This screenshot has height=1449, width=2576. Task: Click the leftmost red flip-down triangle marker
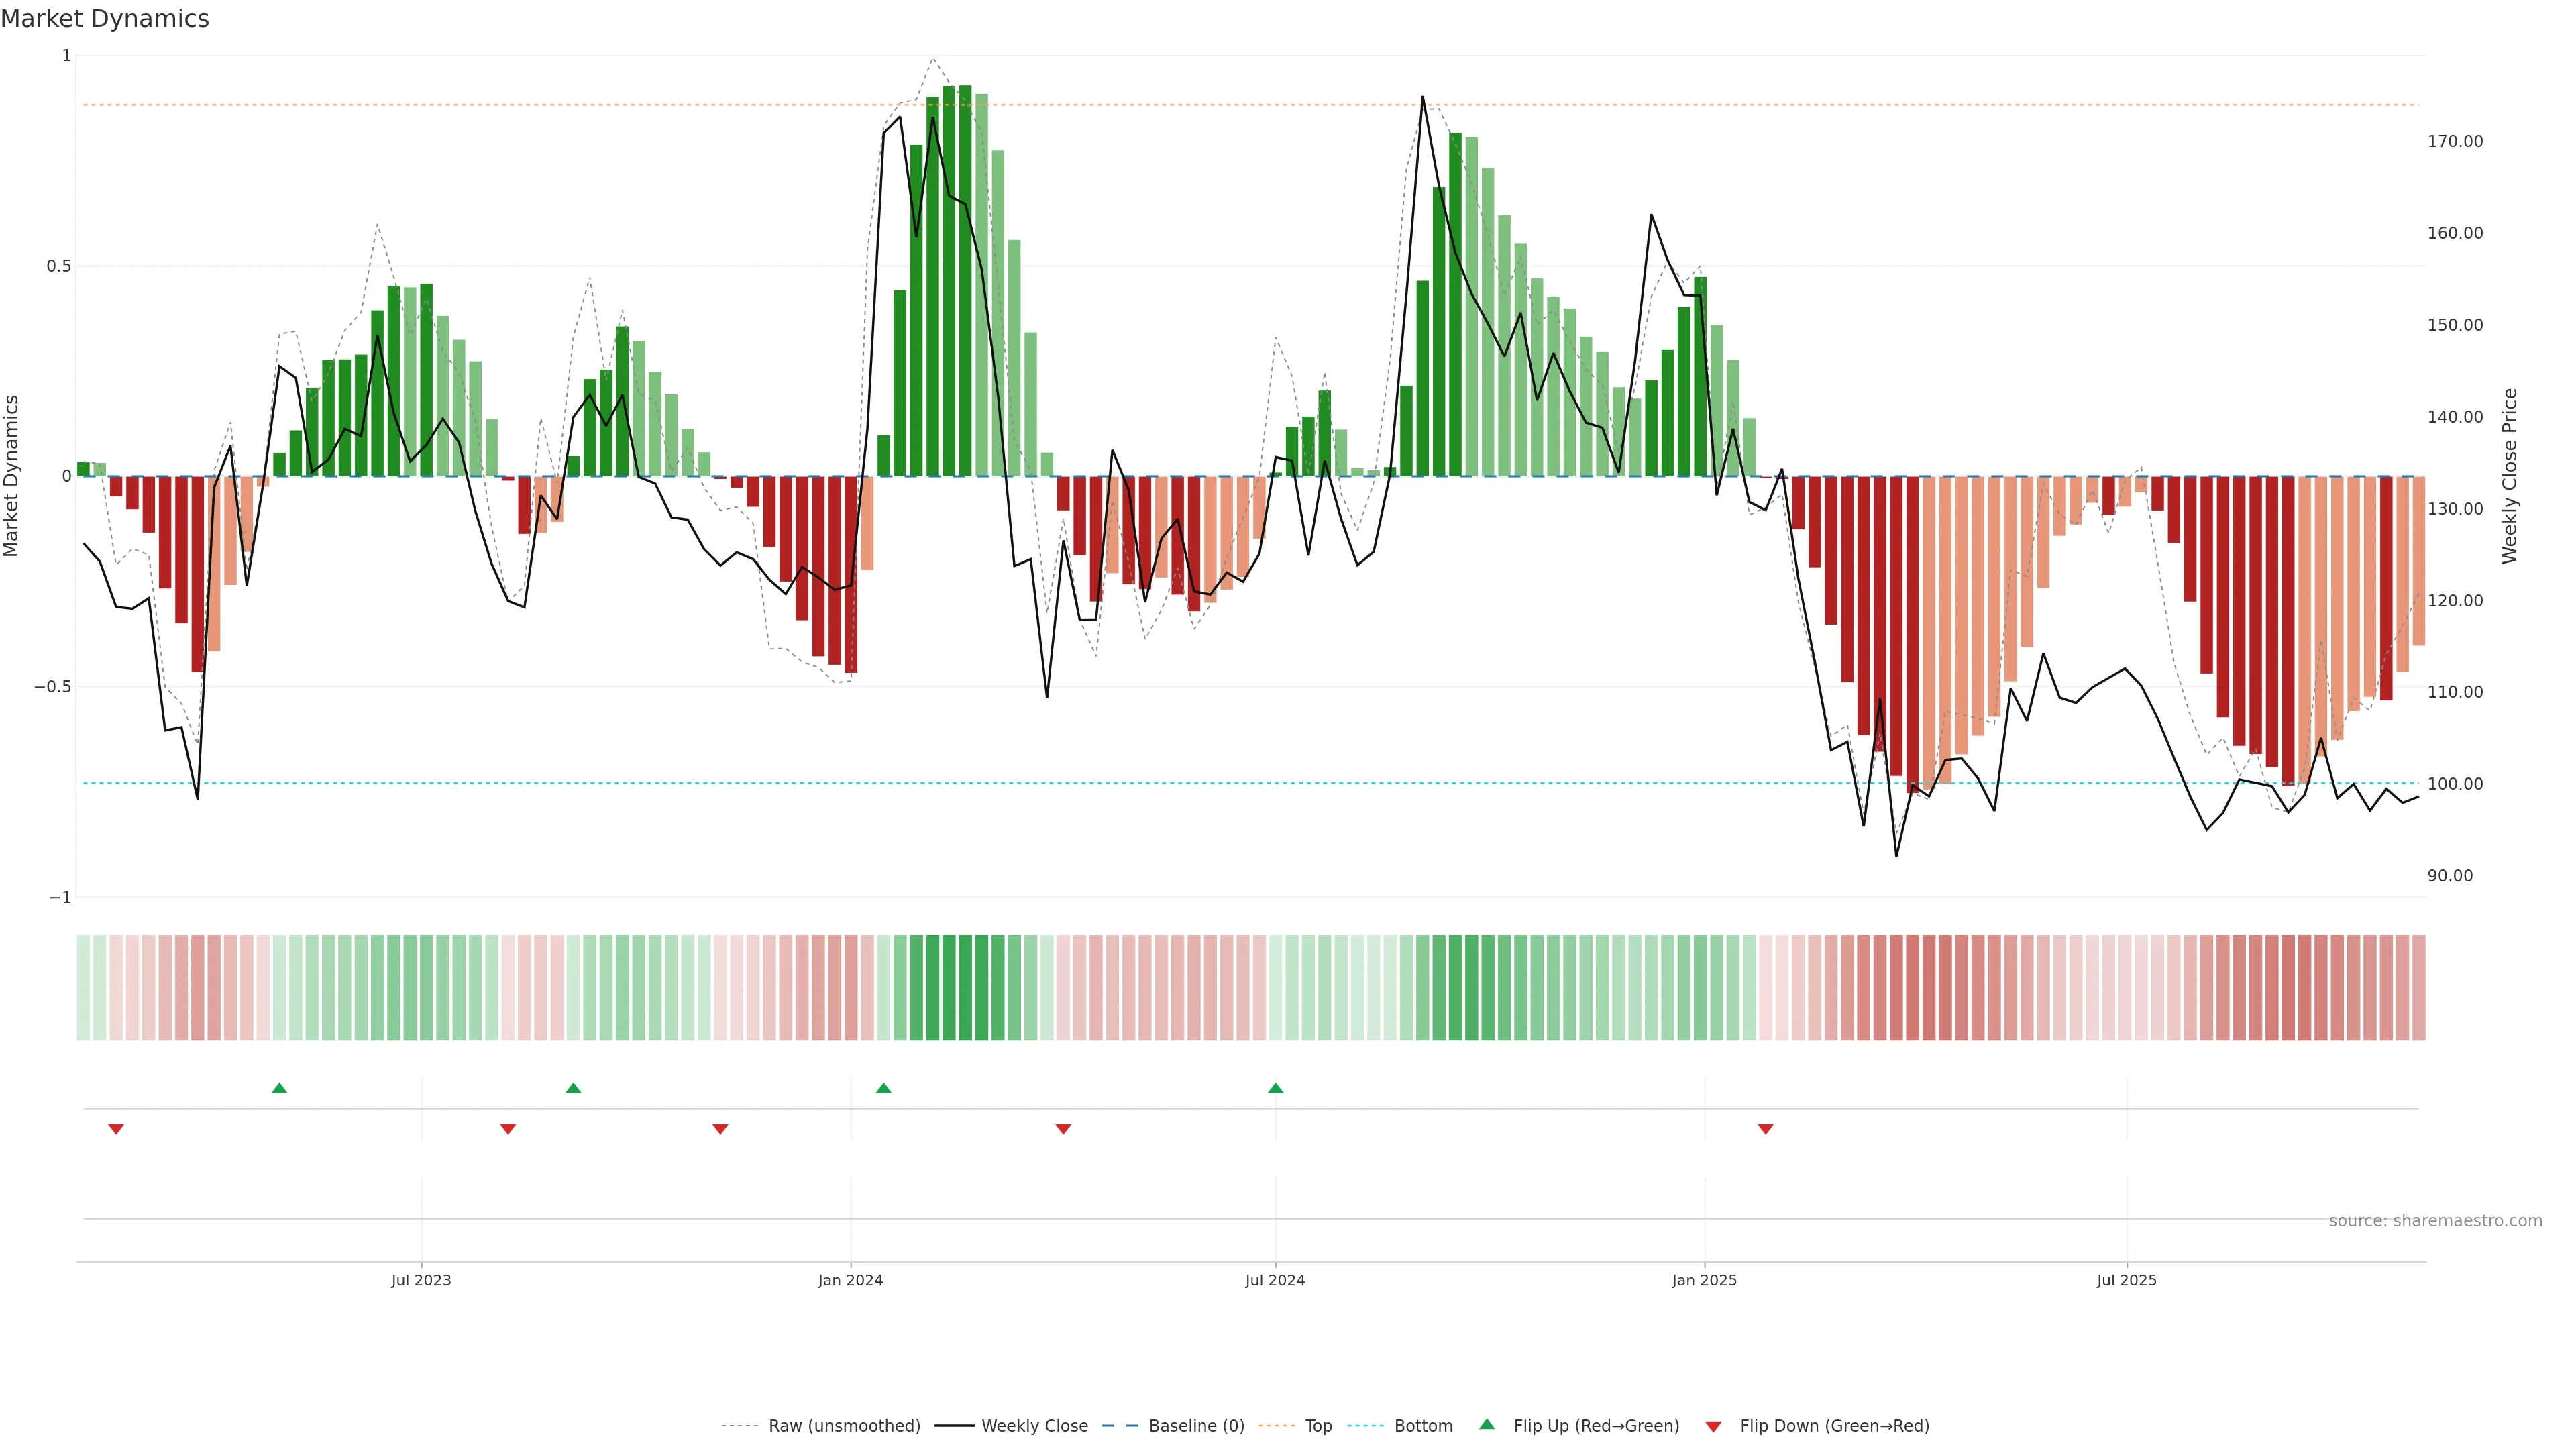tap(116, 1129)
